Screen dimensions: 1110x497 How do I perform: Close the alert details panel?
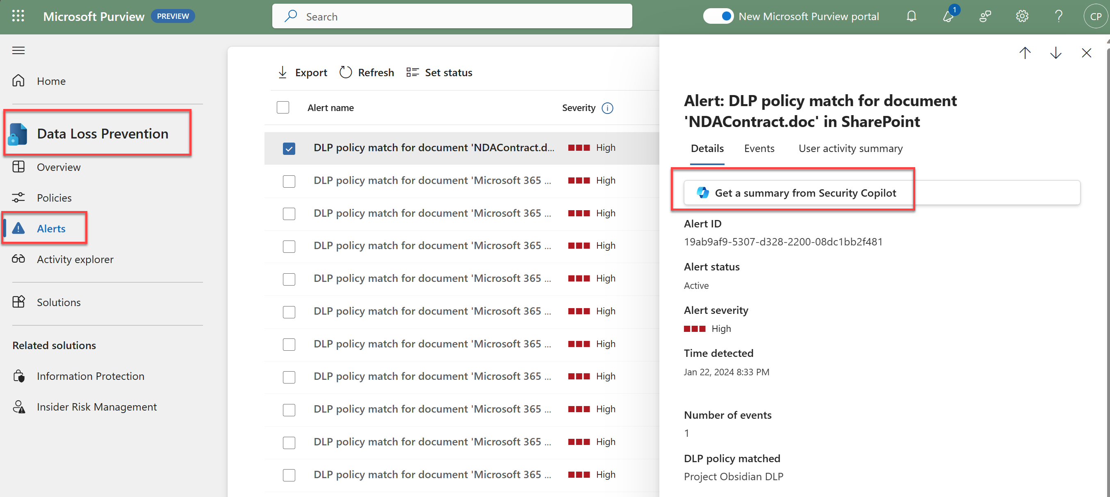click(x=1086, y=53)
